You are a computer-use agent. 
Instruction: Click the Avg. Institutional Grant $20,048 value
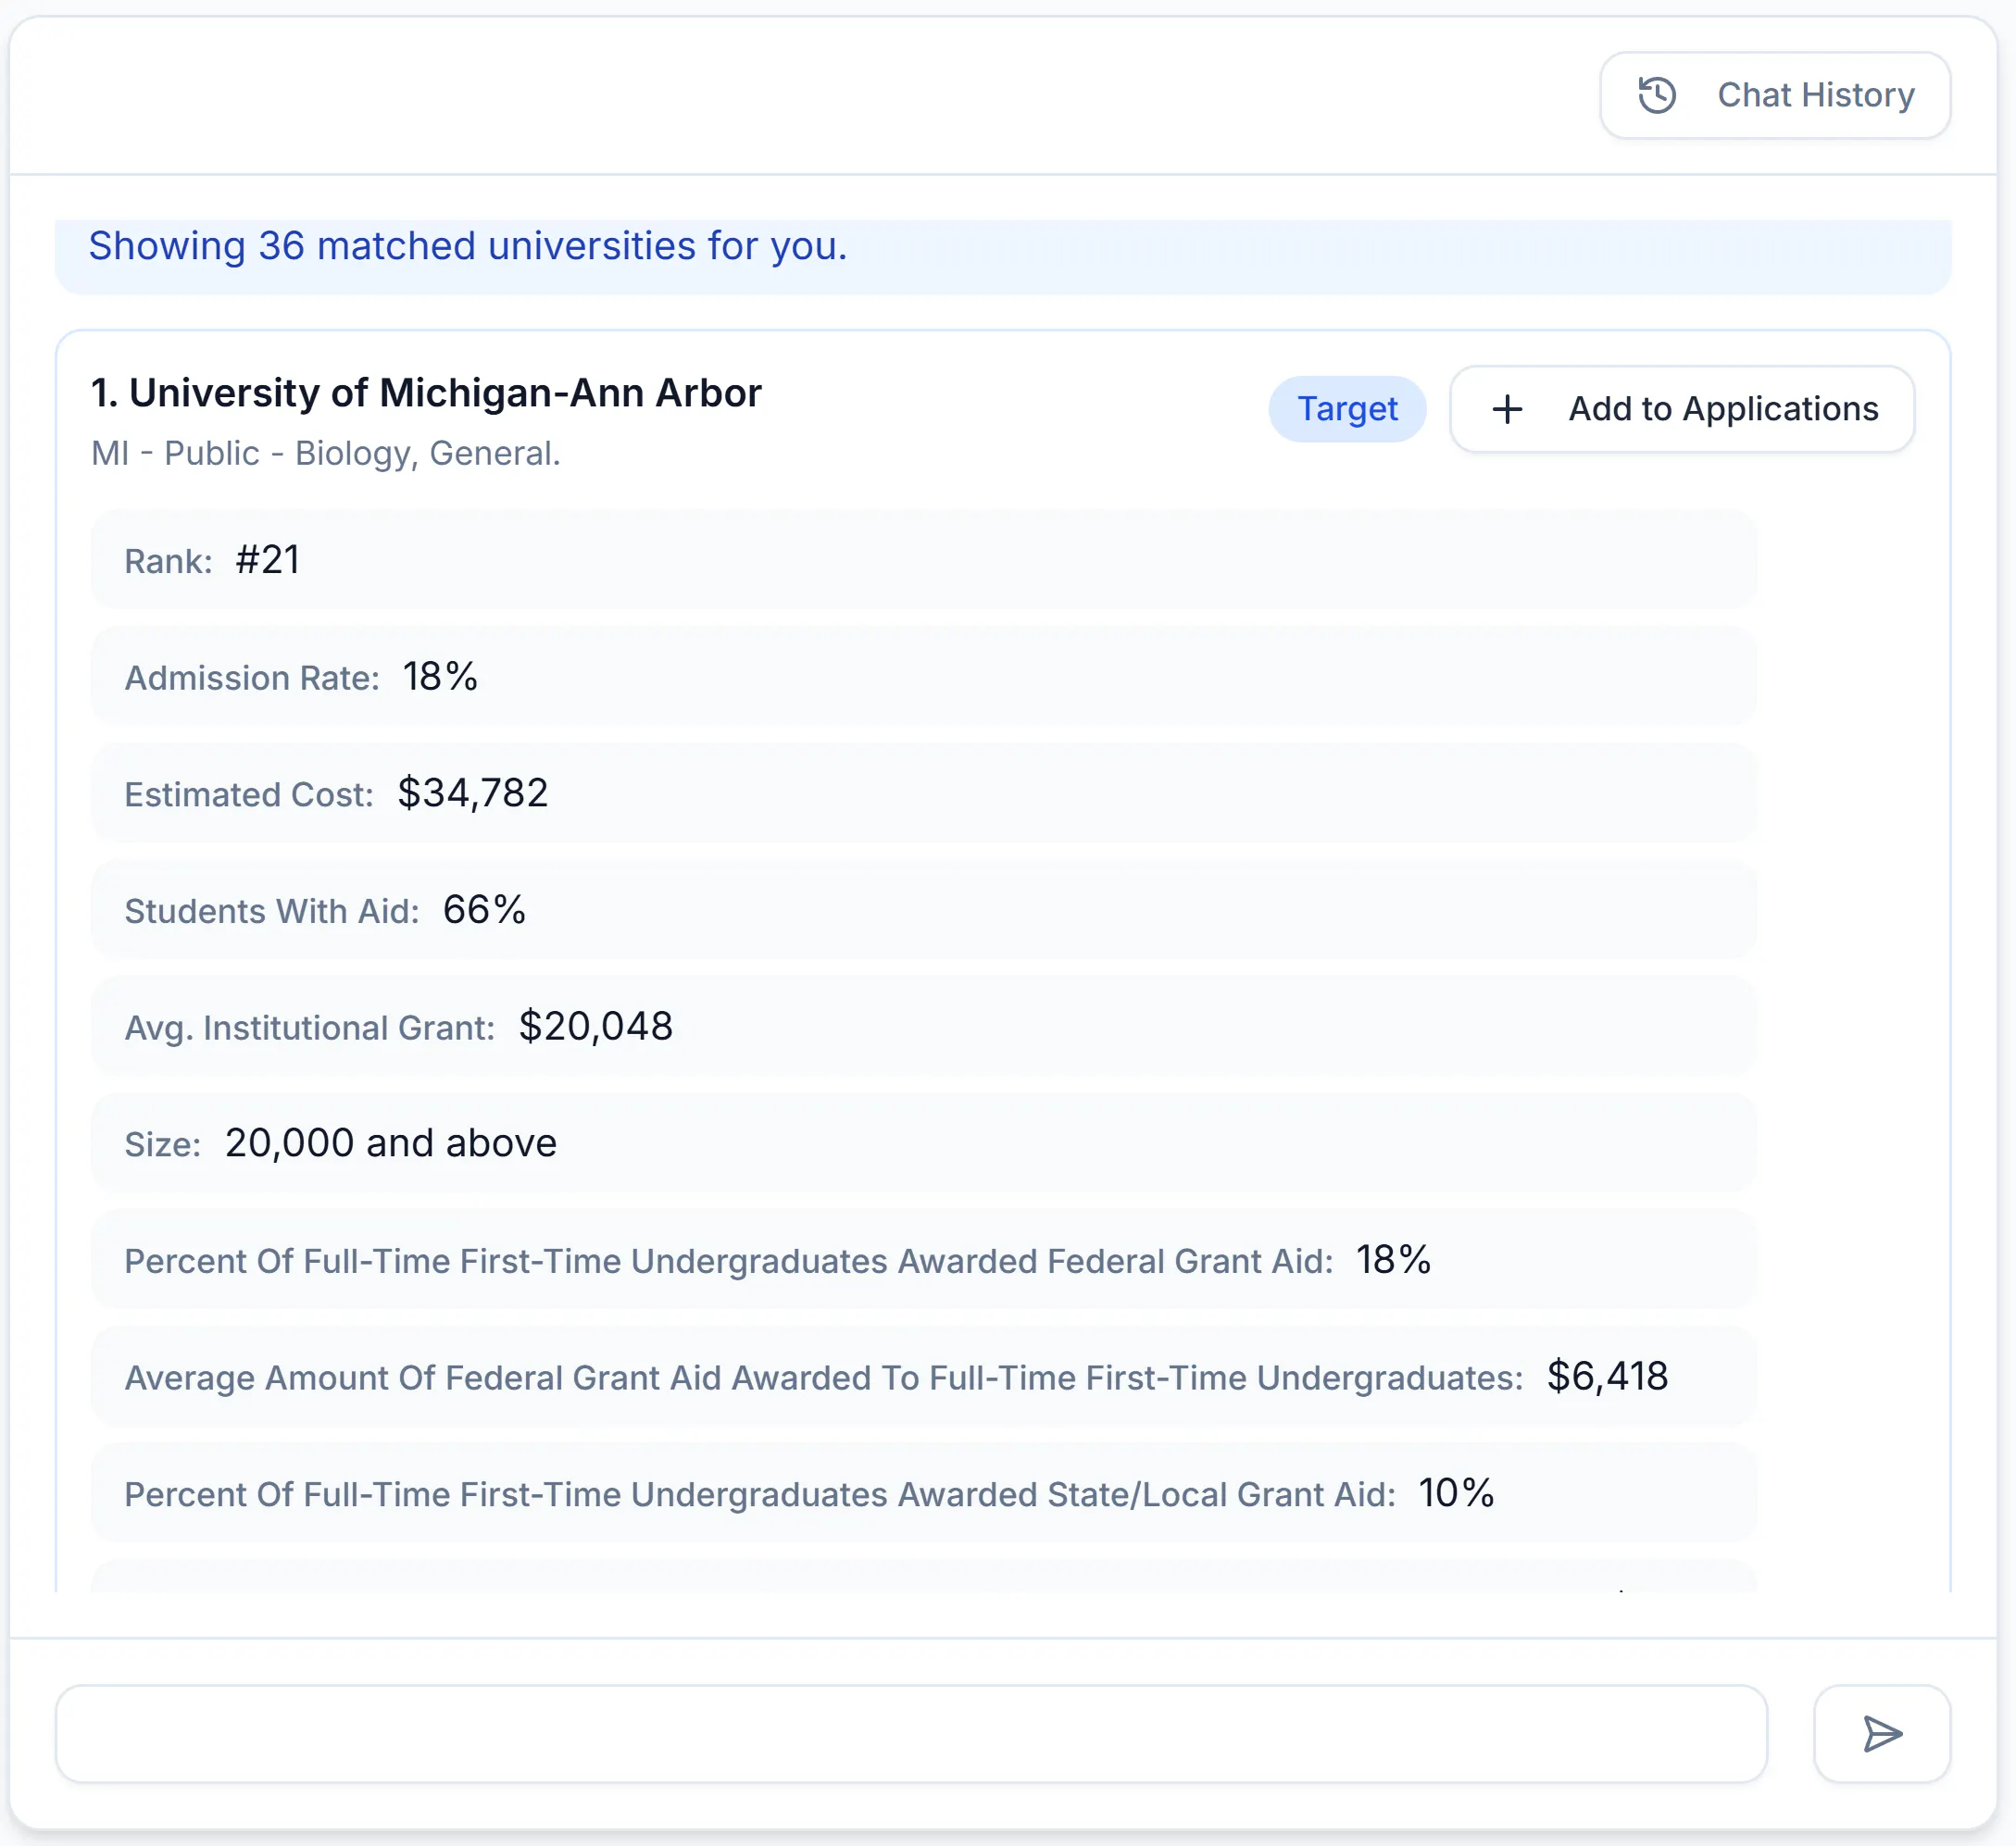(x=596, y=1027)
